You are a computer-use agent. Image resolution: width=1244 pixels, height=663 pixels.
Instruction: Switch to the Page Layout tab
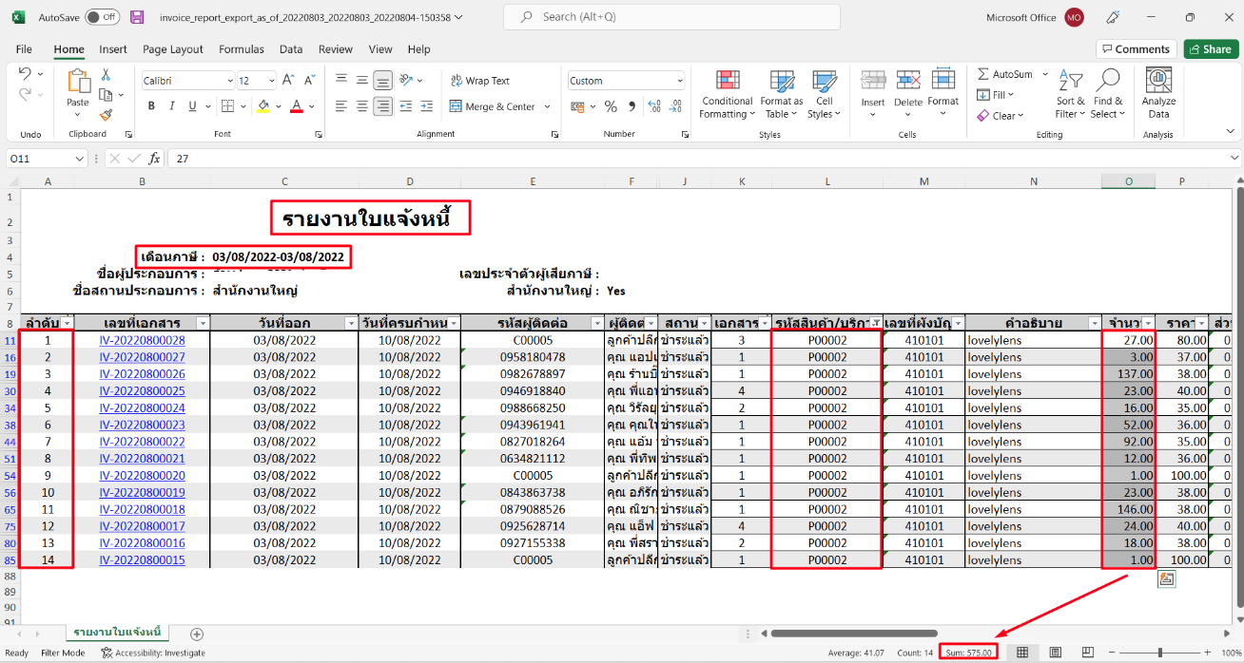click(x=173, y=49)
